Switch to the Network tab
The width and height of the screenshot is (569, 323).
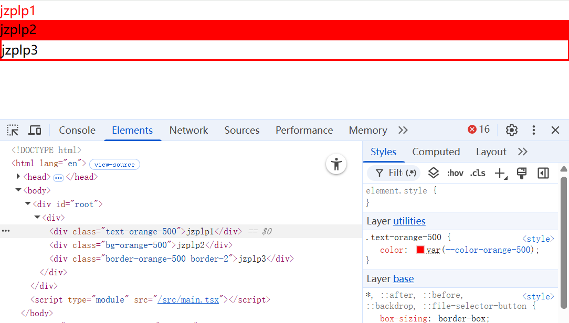pos(188,130)
